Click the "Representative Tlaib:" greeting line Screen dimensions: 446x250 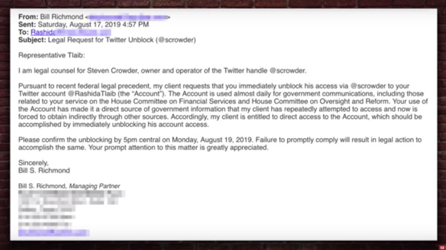51,56
